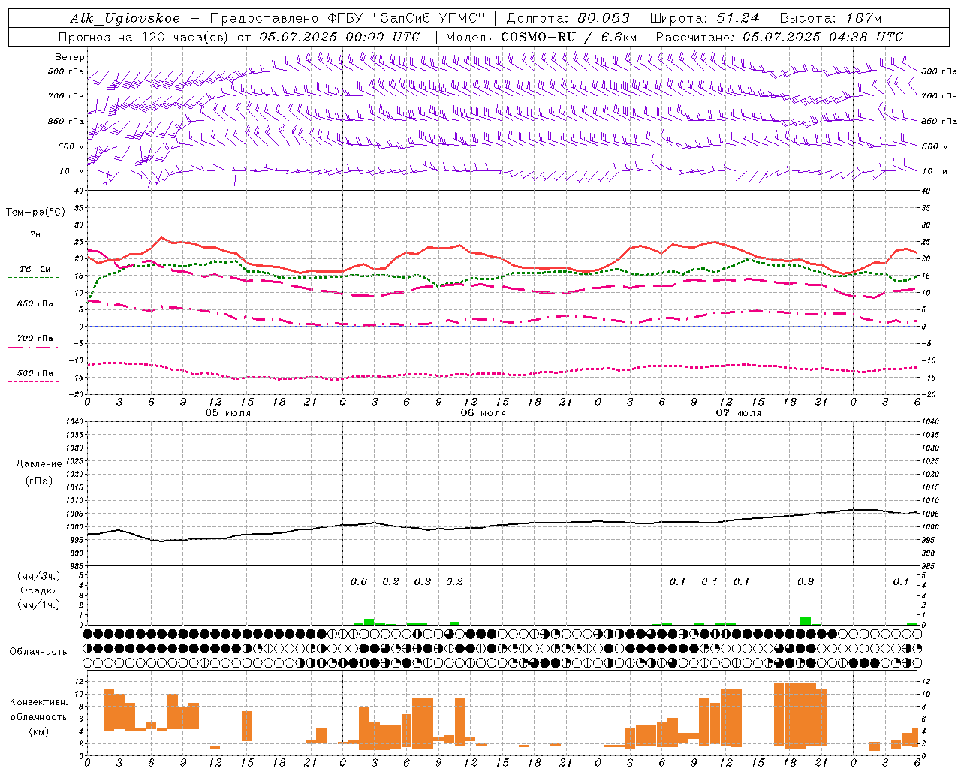The width and height of the screenshot is (961, 769).
Task: Click the "Тем-ра(°C)" temperature axis title
Action: [x=35, y=213]
